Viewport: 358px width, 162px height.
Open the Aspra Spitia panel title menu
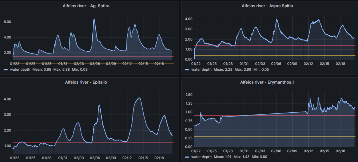[268, 6]
